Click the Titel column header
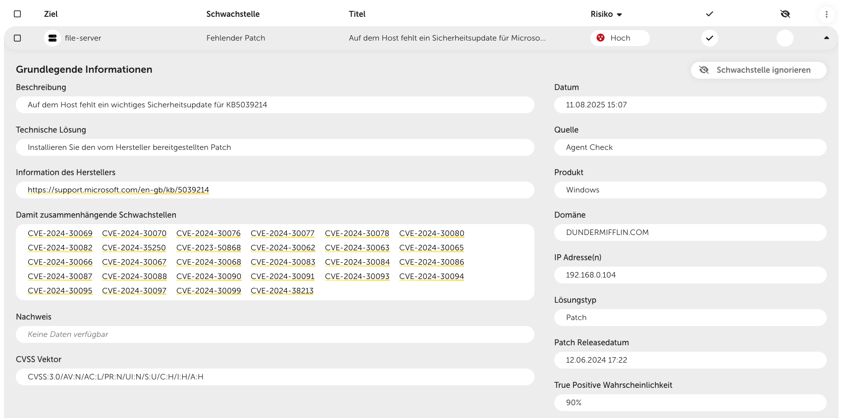This screenshot has height=418, width=842. (357, 14)
